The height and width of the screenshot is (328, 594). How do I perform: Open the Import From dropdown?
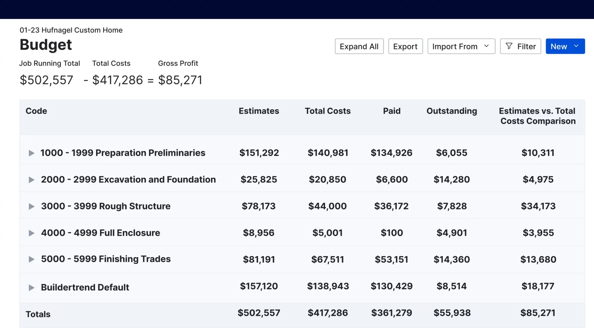tap(461, 46)
